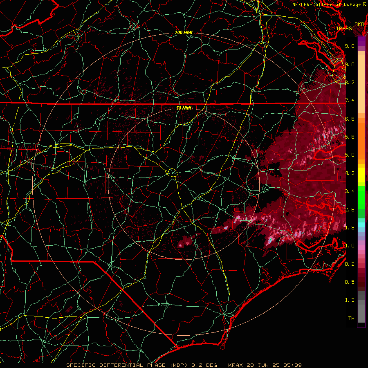Select the 5.8 scale value
The image size is (368, 368).
point(350,137)
